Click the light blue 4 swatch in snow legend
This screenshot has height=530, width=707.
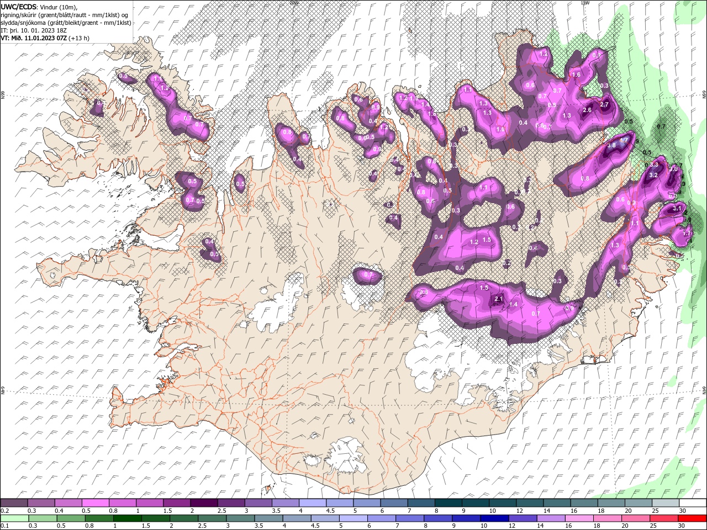[x=313, y=503]
